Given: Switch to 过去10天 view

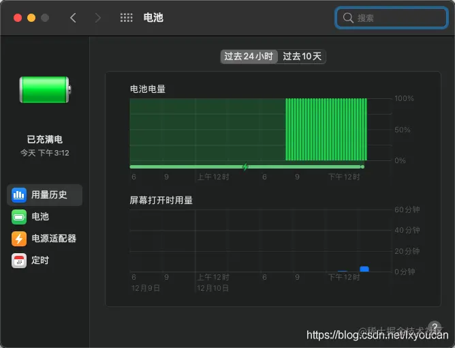Looking at the screenshot, I should pos(302,57).
